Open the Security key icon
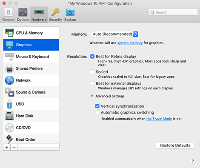This screenshot has width=200, height=168. click(x=55, y=12)
